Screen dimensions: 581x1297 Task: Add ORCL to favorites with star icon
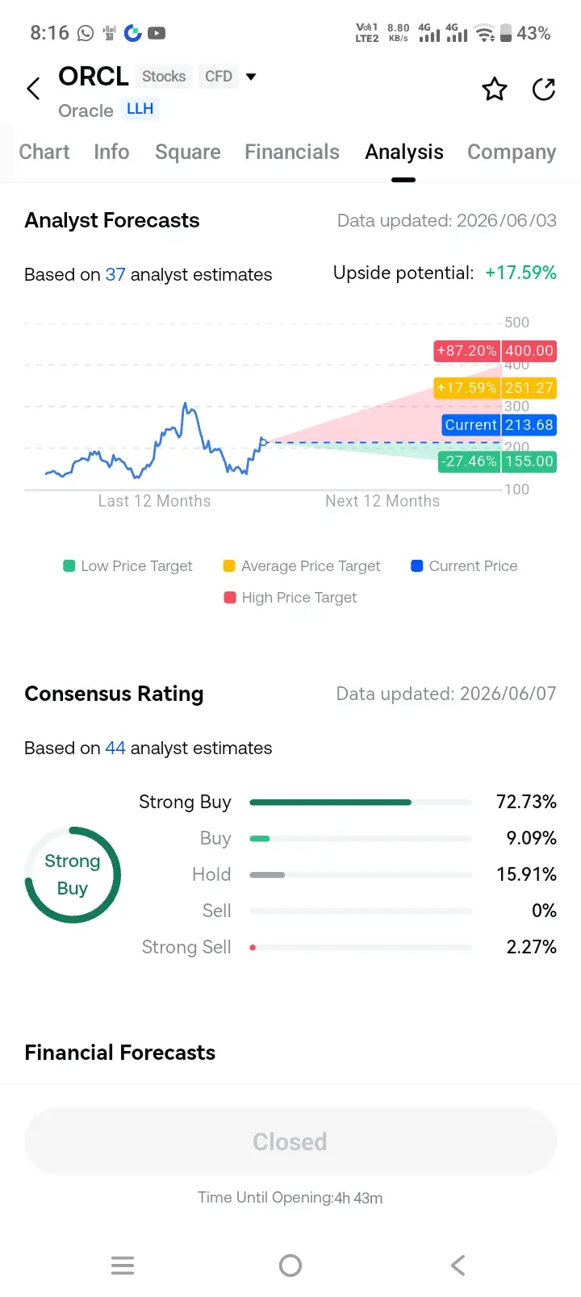[x=495, y=89]
